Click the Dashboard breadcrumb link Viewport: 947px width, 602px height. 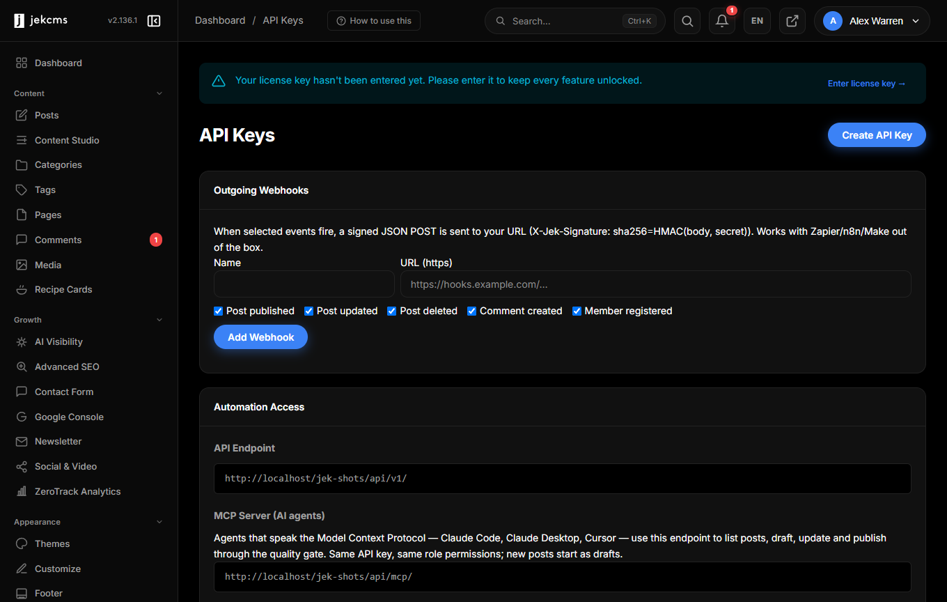point(220,21)
